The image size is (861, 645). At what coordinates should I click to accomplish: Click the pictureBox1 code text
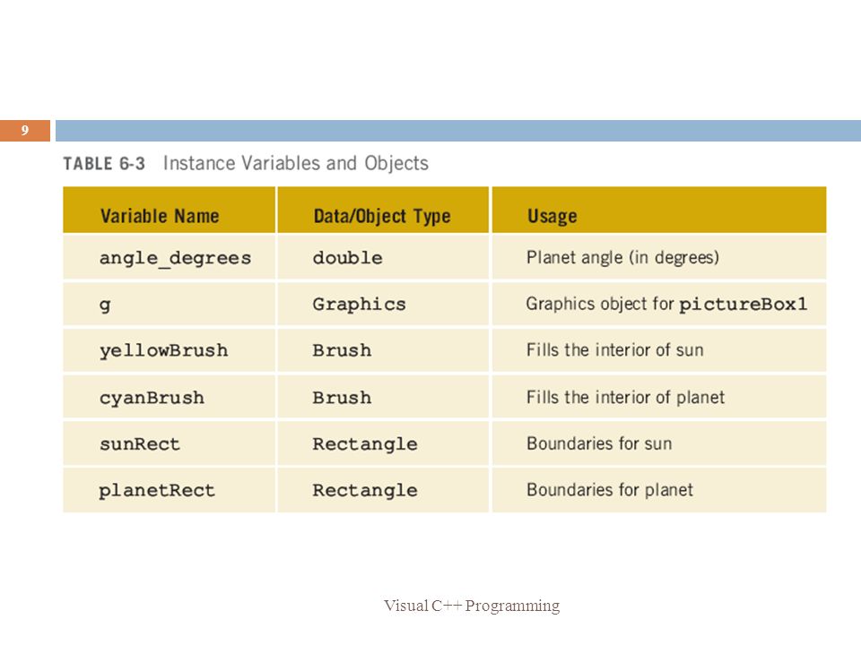743,305
